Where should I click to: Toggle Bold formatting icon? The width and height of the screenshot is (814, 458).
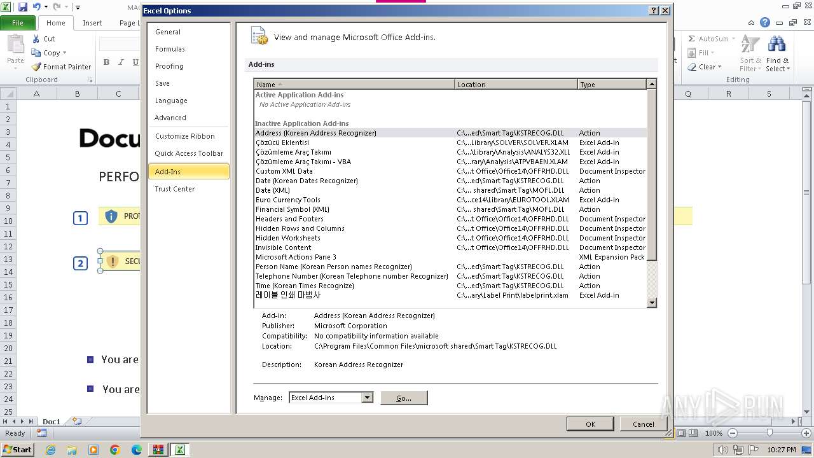click(106, 62)
